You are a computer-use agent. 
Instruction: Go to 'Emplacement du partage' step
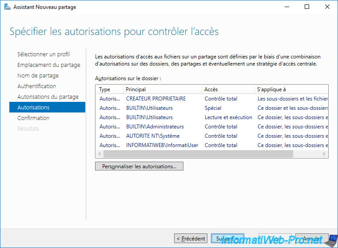[x=48, y=65]
